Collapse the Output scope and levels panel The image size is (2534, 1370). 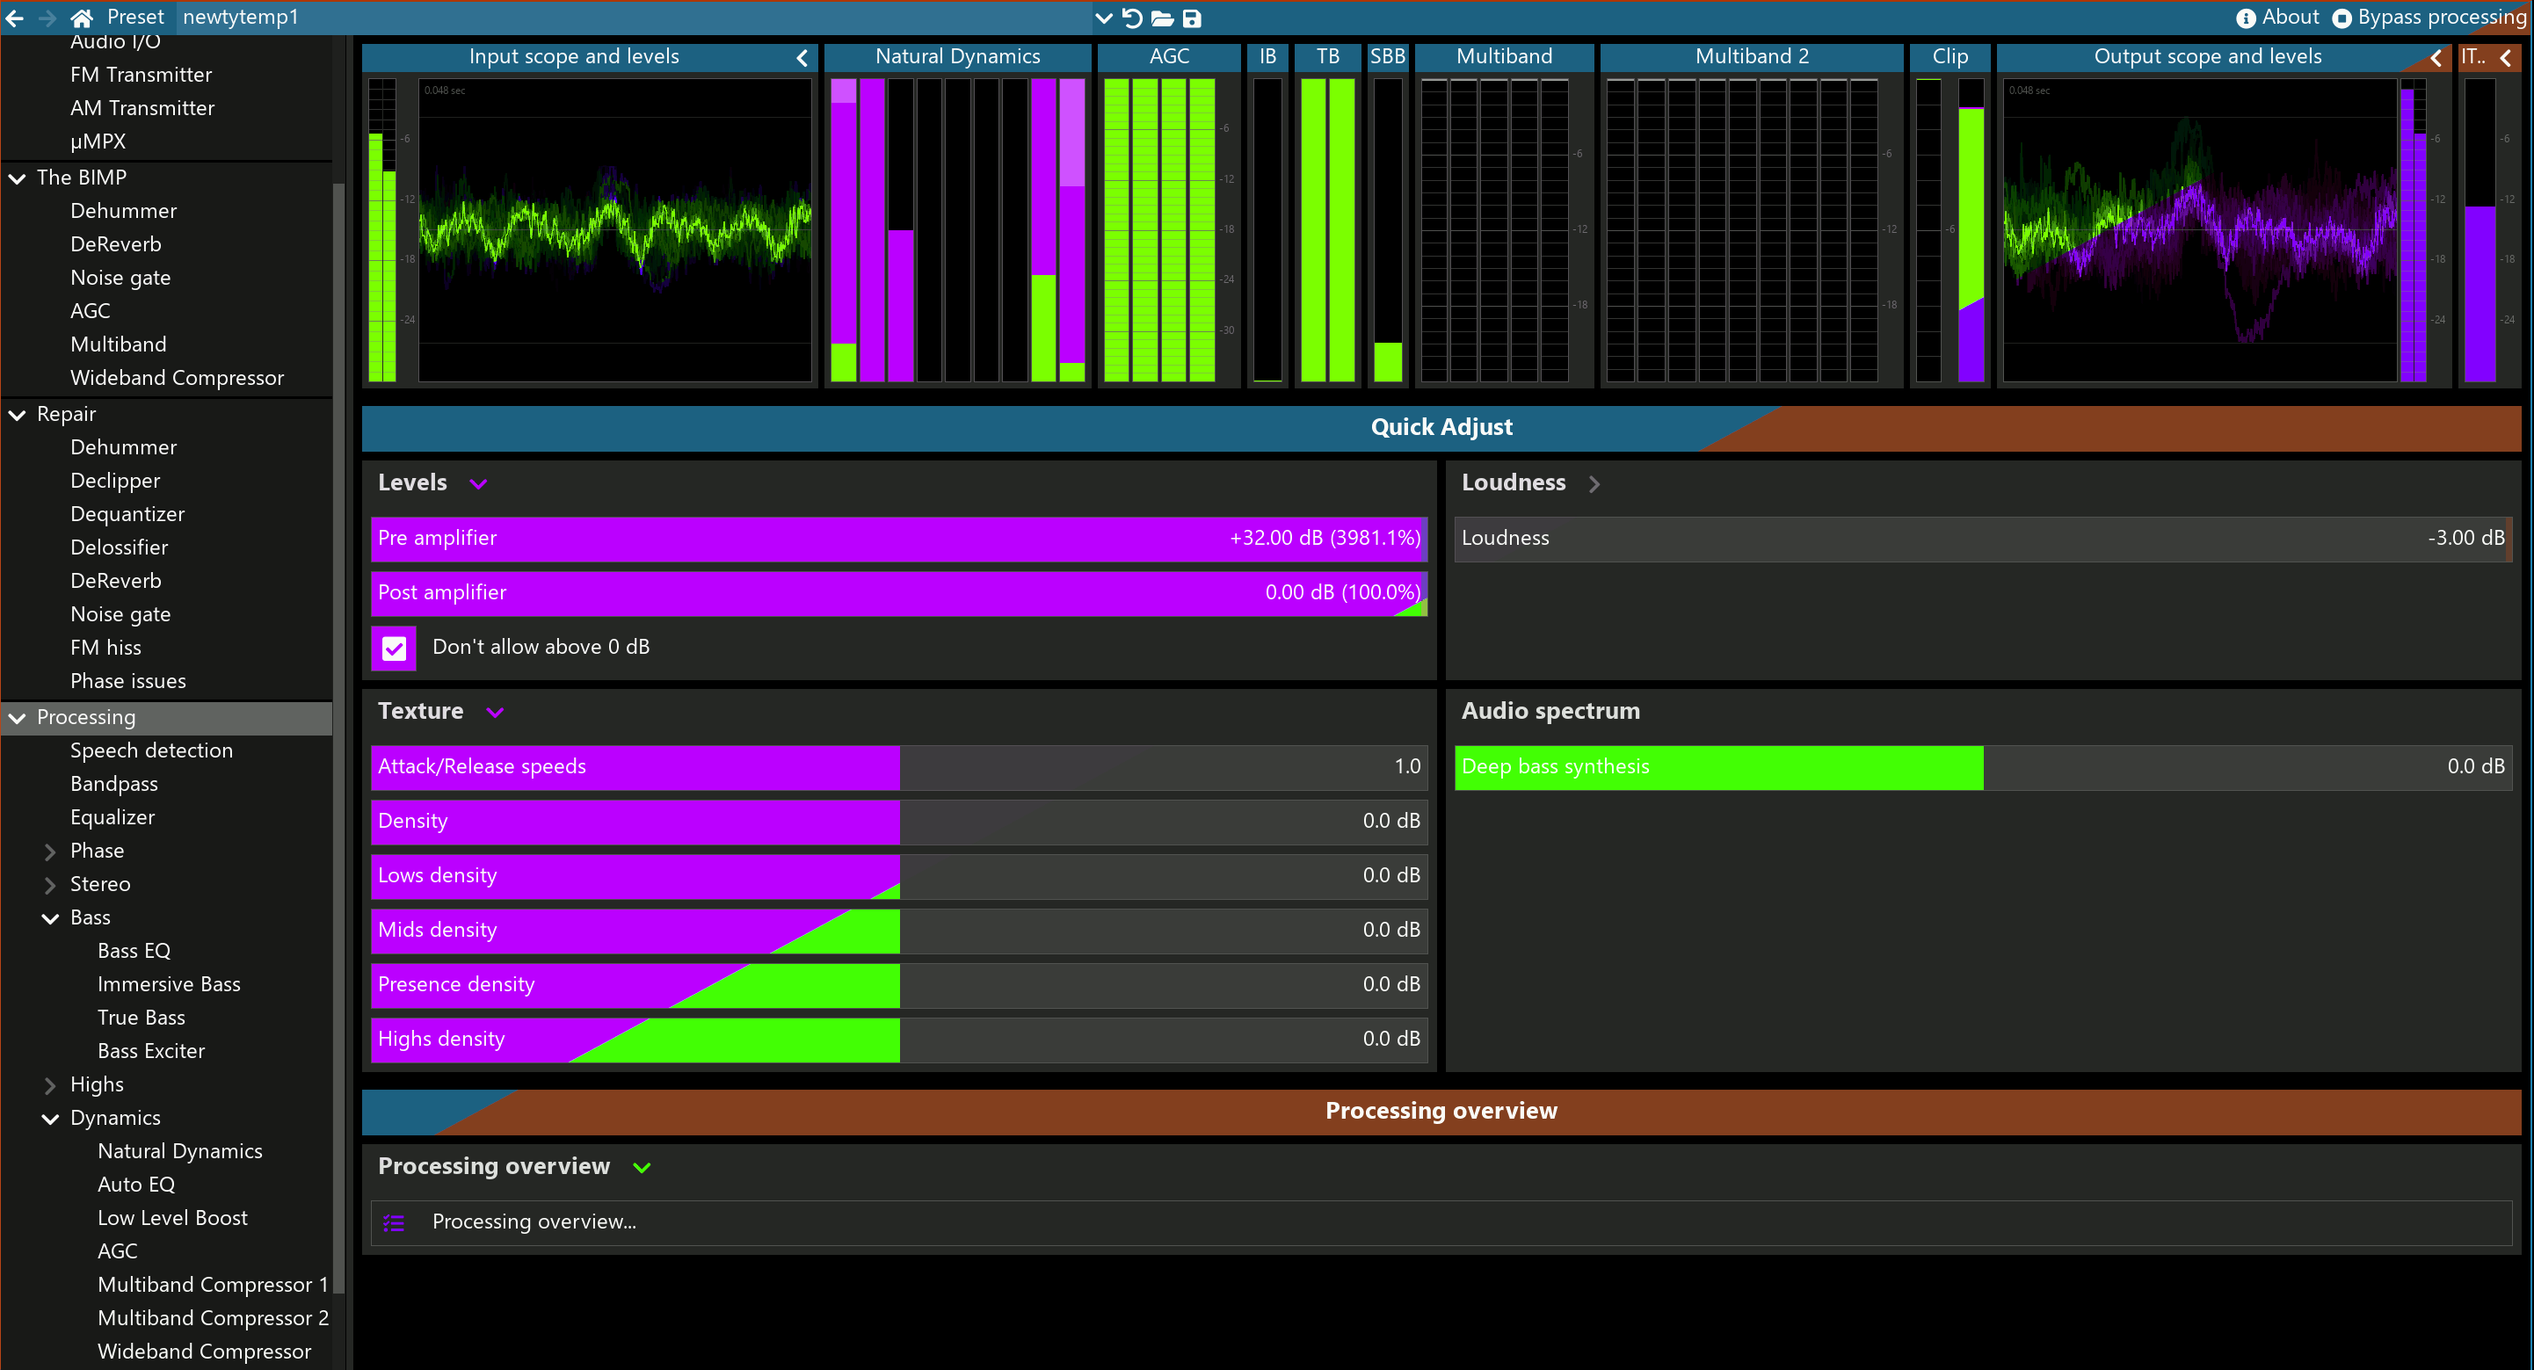[x=2436, y=57]
